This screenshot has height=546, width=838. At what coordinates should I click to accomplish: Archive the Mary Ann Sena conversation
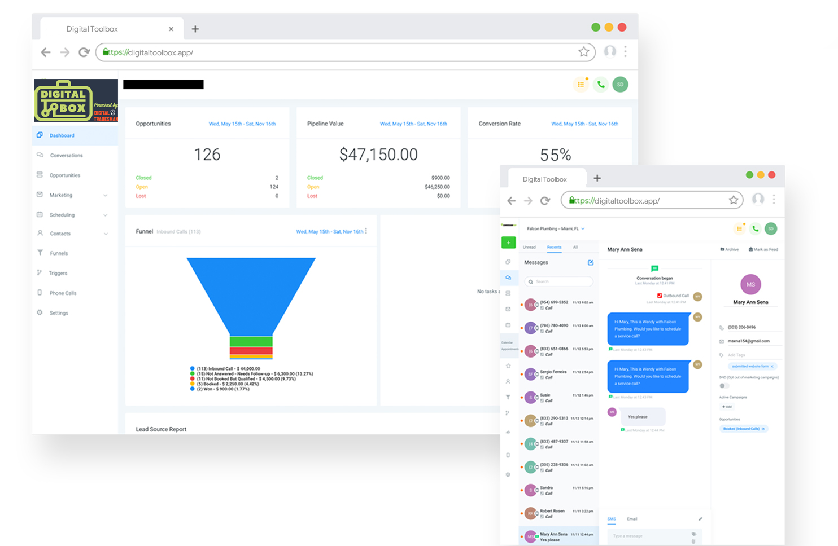(729, 249)
